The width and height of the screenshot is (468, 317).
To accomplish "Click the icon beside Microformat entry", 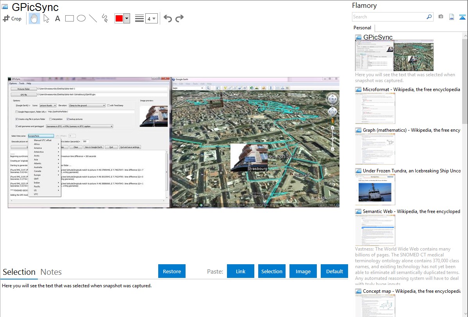I will (358, 90).
